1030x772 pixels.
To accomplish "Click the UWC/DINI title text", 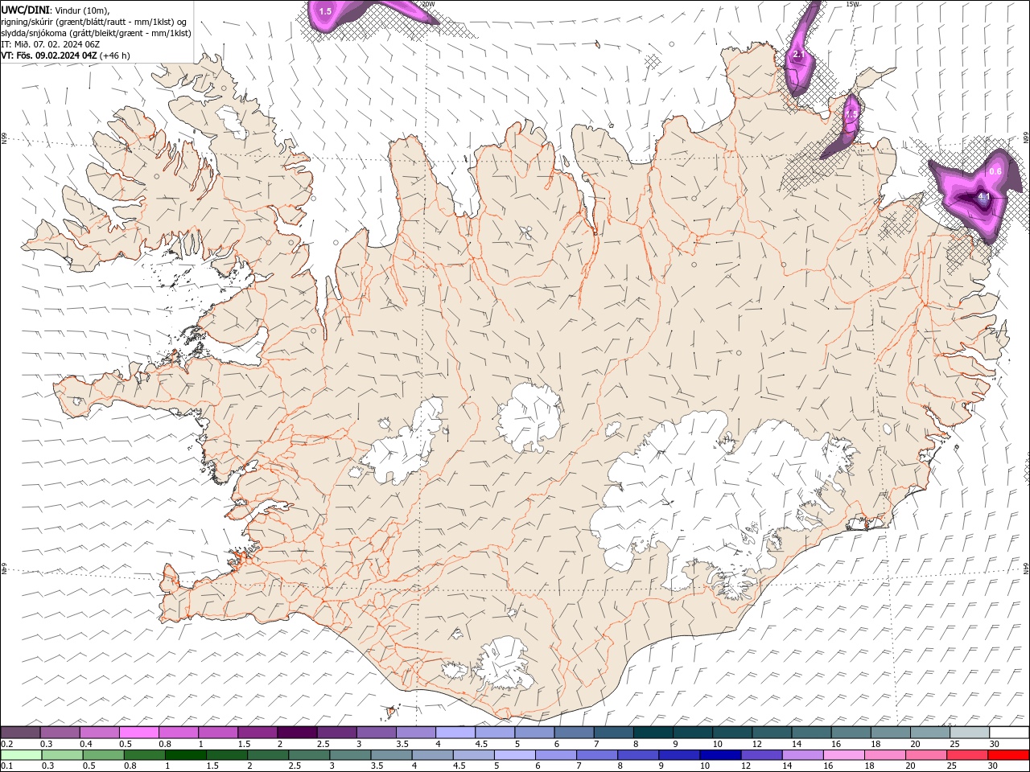I will (25, 9).
